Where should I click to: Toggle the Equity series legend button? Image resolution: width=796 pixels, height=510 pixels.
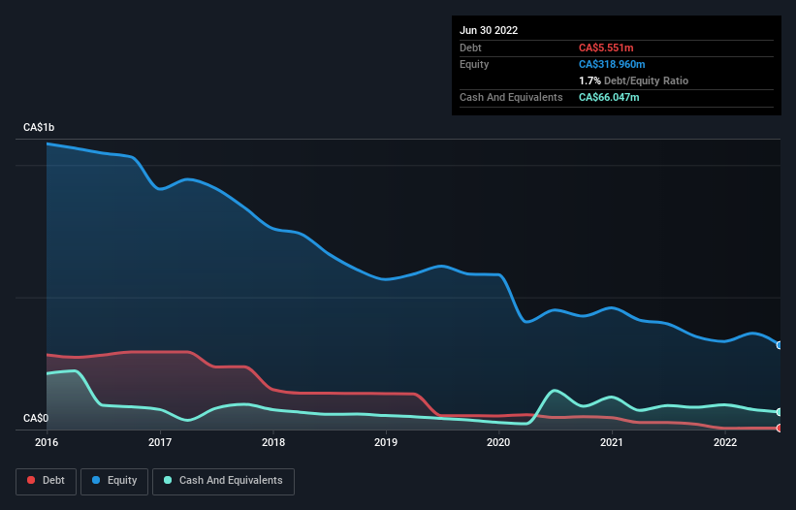[114, 481]
